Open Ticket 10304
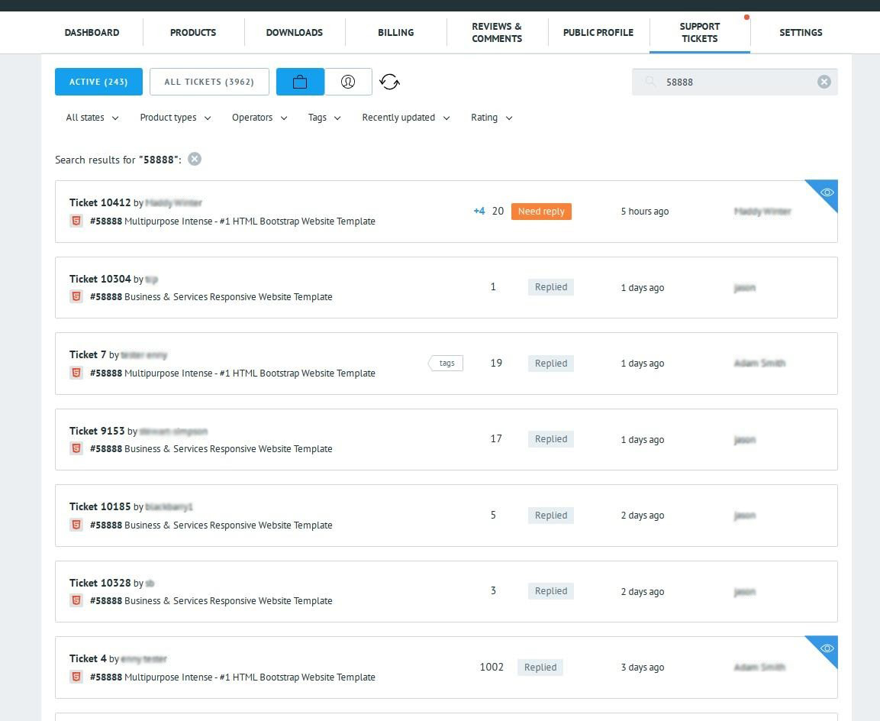880x721 pixels. 100,279
